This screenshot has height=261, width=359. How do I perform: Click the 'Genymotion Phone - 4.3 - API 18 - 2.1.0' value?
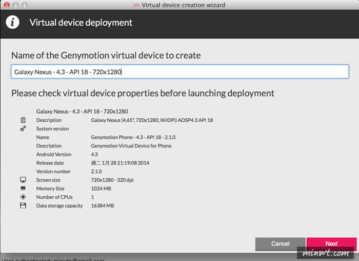[133, 137]
